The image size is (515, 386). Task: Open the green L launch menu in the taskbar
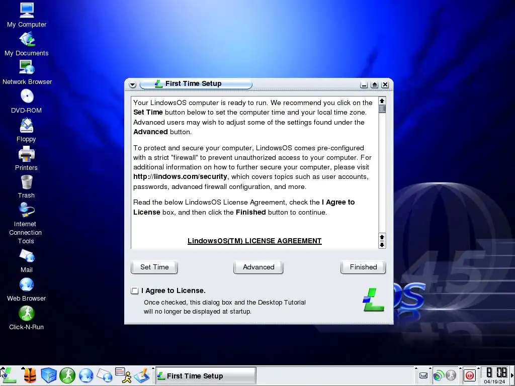(x=9, y=375)
